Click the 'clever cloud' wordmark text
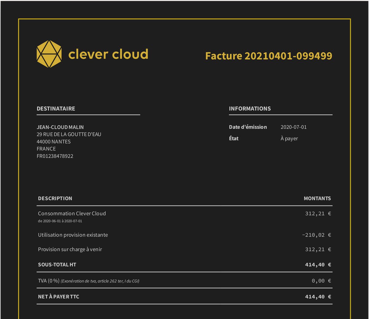Image resolution: width=369 pixels, height=319 pixels. click(108, 54)
